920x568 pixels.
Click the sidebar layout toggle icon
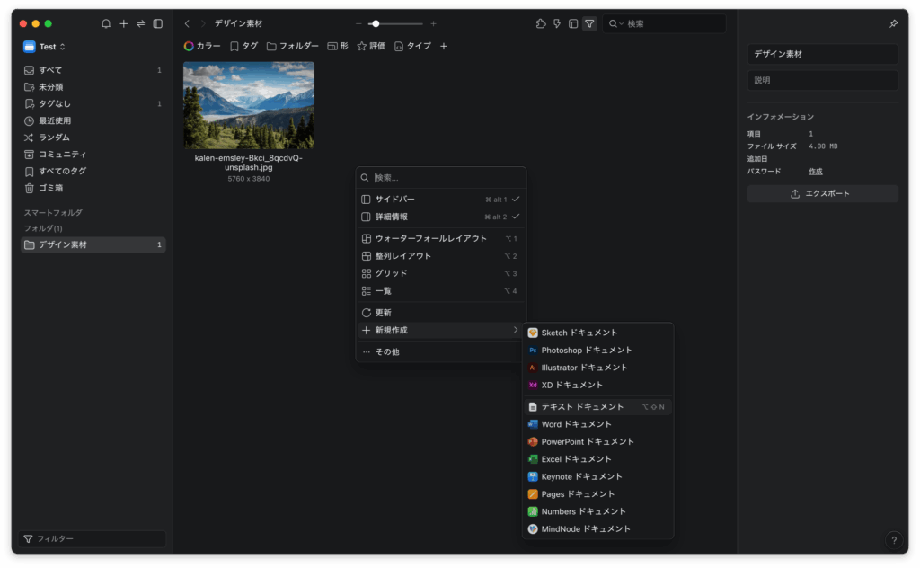158,23
